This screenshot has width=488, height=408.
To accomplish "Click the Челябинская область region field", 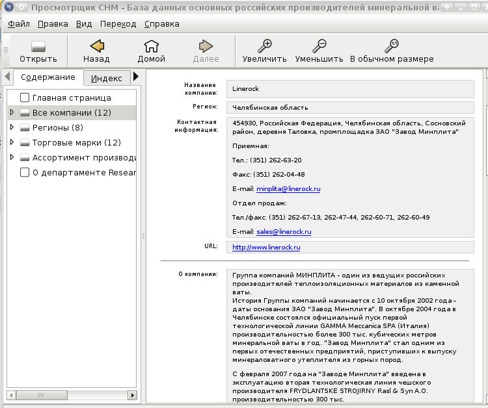I will (x=350, y=107).
